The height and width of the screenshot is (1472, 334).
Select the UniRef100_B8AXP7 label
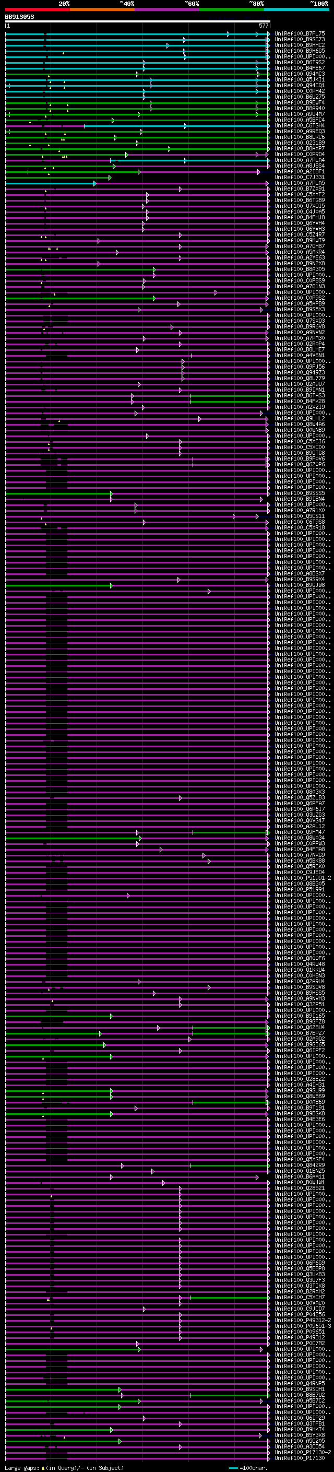coord(300,149)
